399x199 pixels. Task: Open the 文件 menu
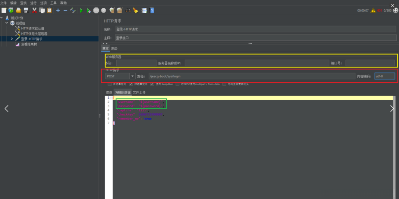[3, 3]
